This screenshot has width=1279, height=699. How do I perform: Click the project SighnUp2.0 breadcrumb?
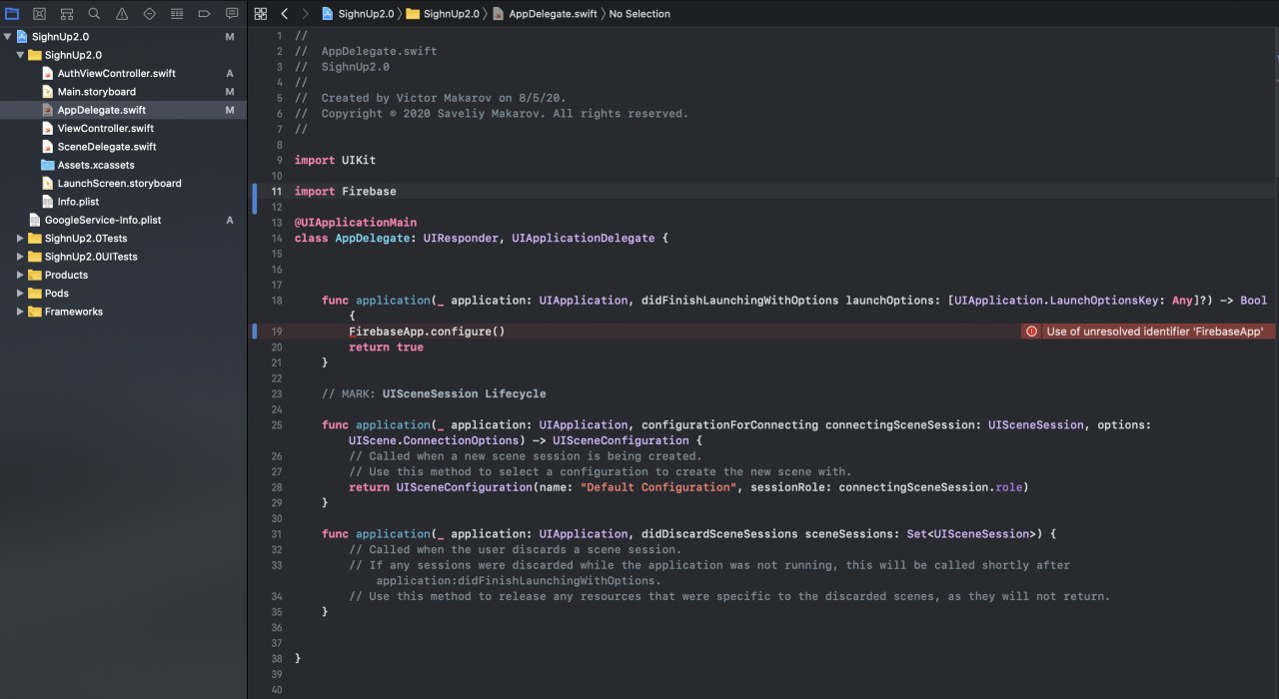[x=358, y=14]
